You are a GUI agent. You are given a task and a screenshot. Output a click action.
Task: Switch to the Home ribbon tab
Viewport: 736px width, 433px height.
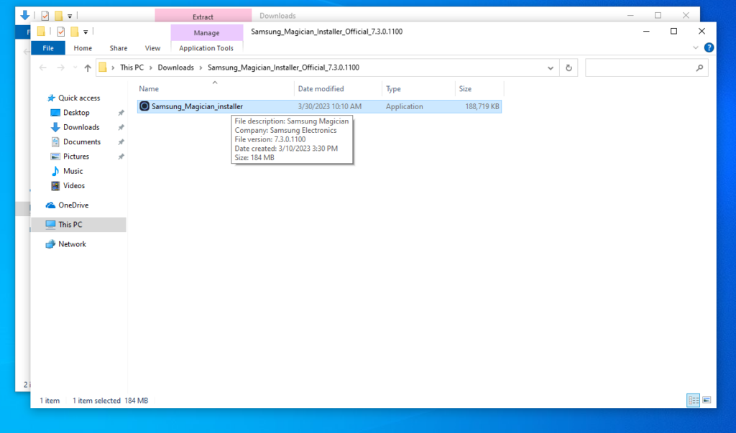(83, 48)
